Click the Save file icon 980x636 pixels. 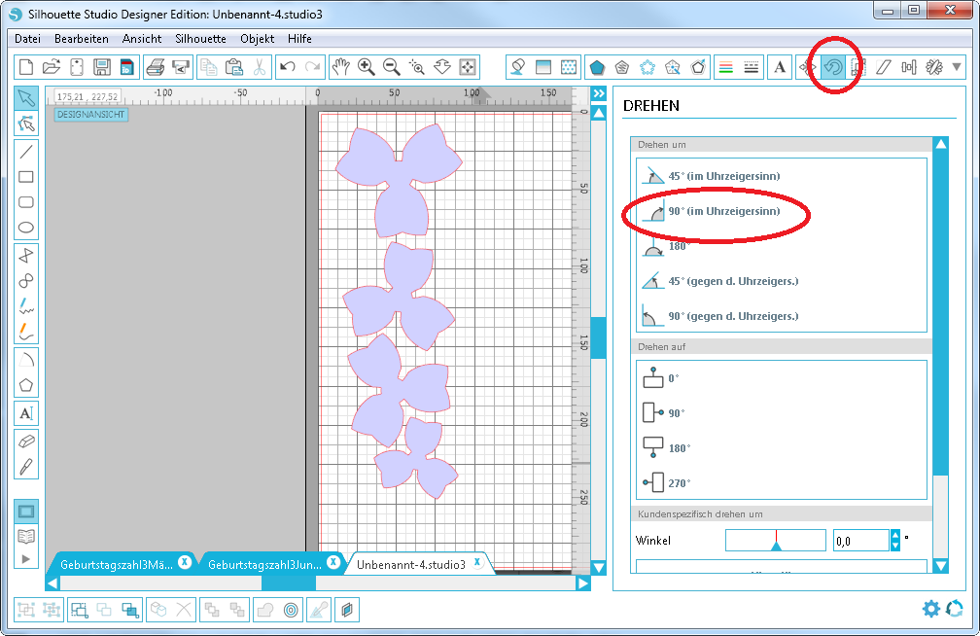pos(101,67)
